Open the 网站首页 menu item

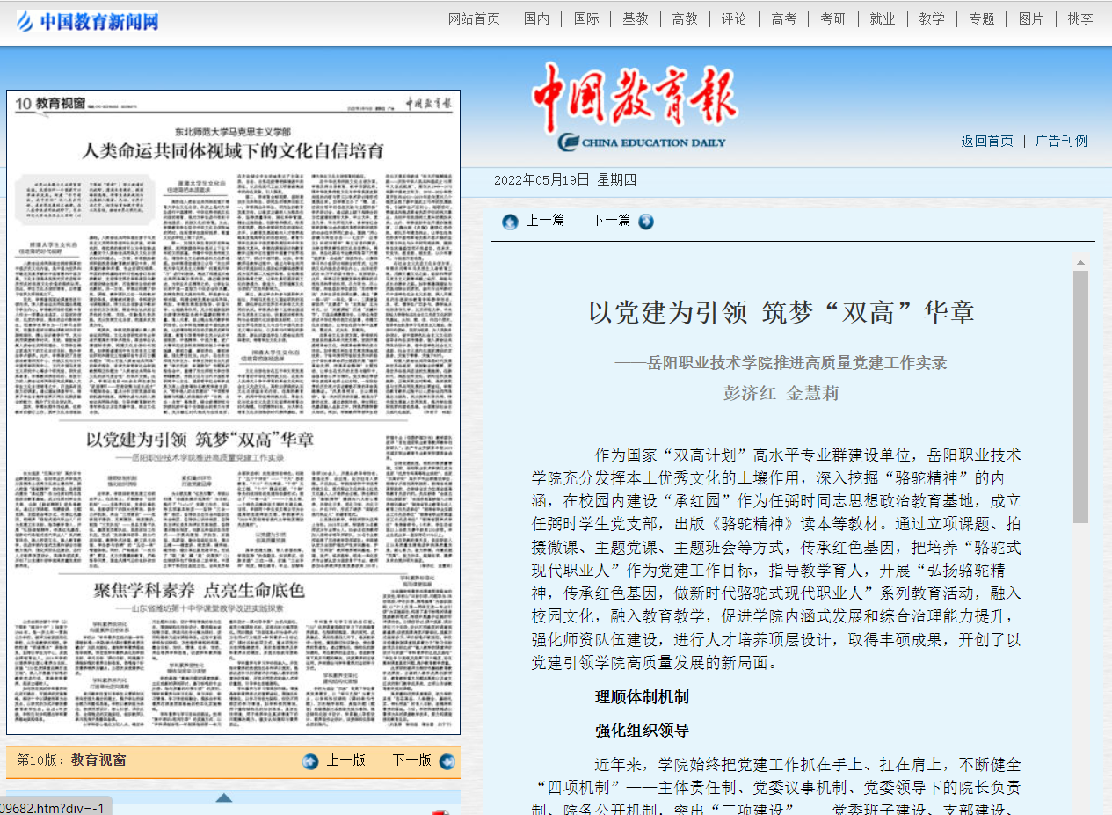coord(474,18)
